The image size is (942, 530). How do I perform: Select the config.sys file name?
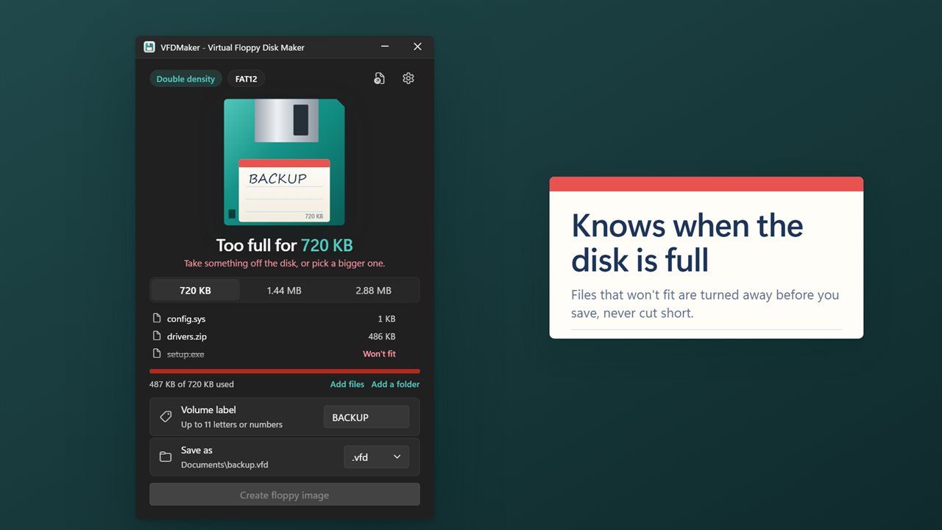tap(186, 319)
